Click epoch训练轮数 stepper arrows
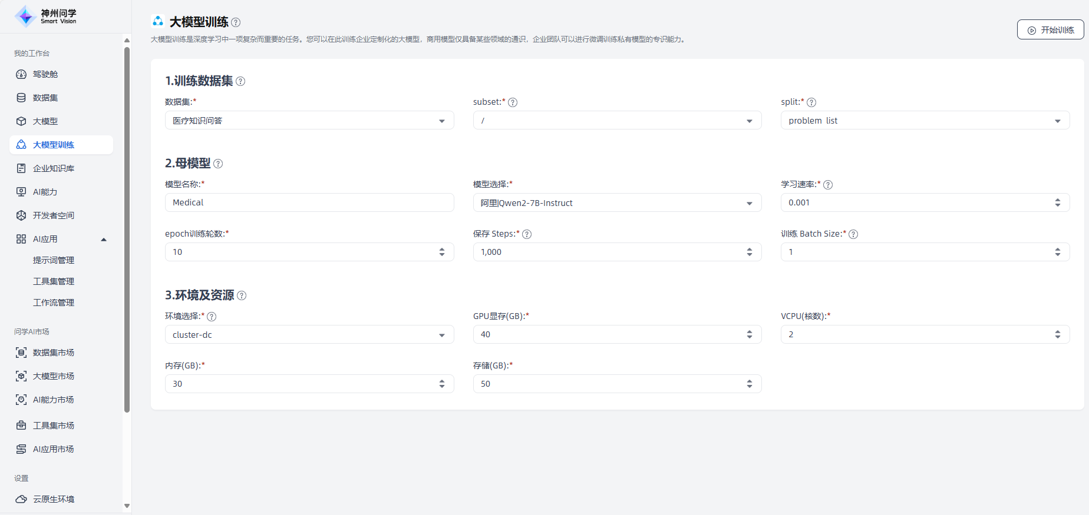 pyautogui.click(x=442, y=252)
